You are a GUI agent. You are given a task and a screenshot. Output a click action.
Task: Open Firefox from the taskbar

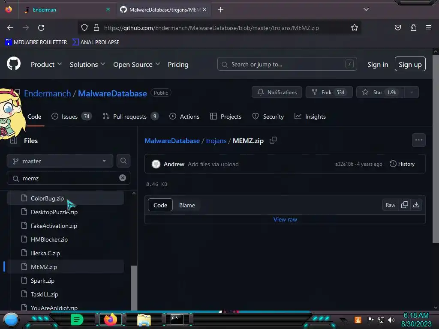[x=111, y=320]
